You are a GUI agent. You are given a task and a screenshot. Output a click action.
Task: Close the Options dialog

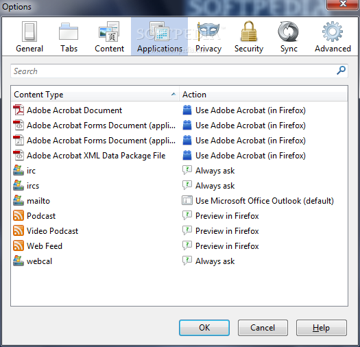click(343, 4)
